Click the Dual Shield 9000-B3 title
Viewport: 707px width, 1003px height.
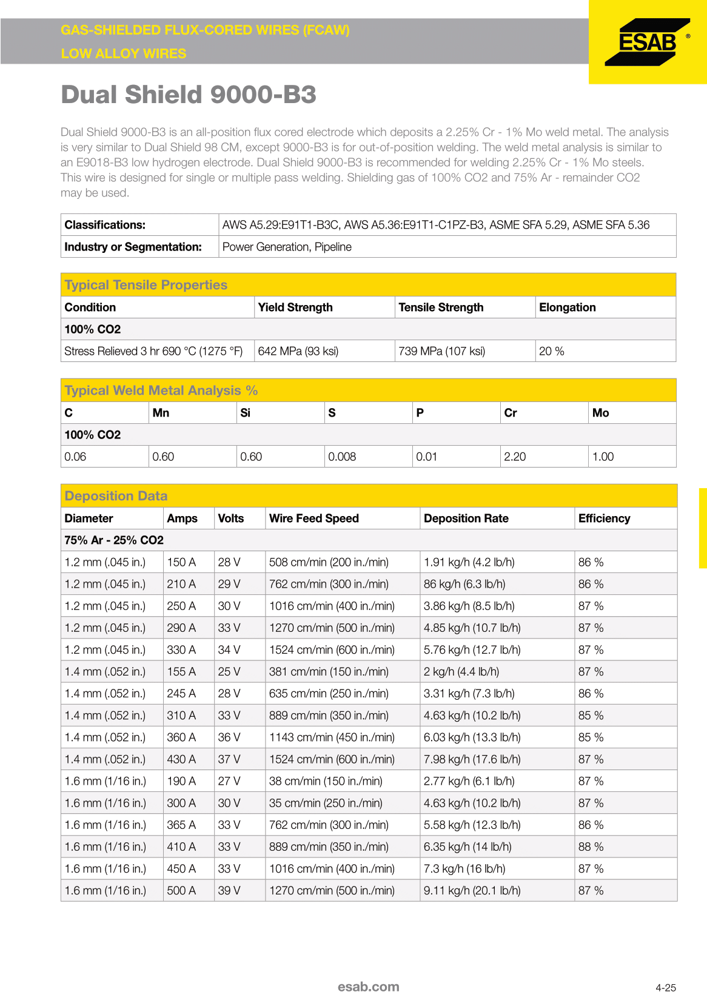(x=189, y=95)
